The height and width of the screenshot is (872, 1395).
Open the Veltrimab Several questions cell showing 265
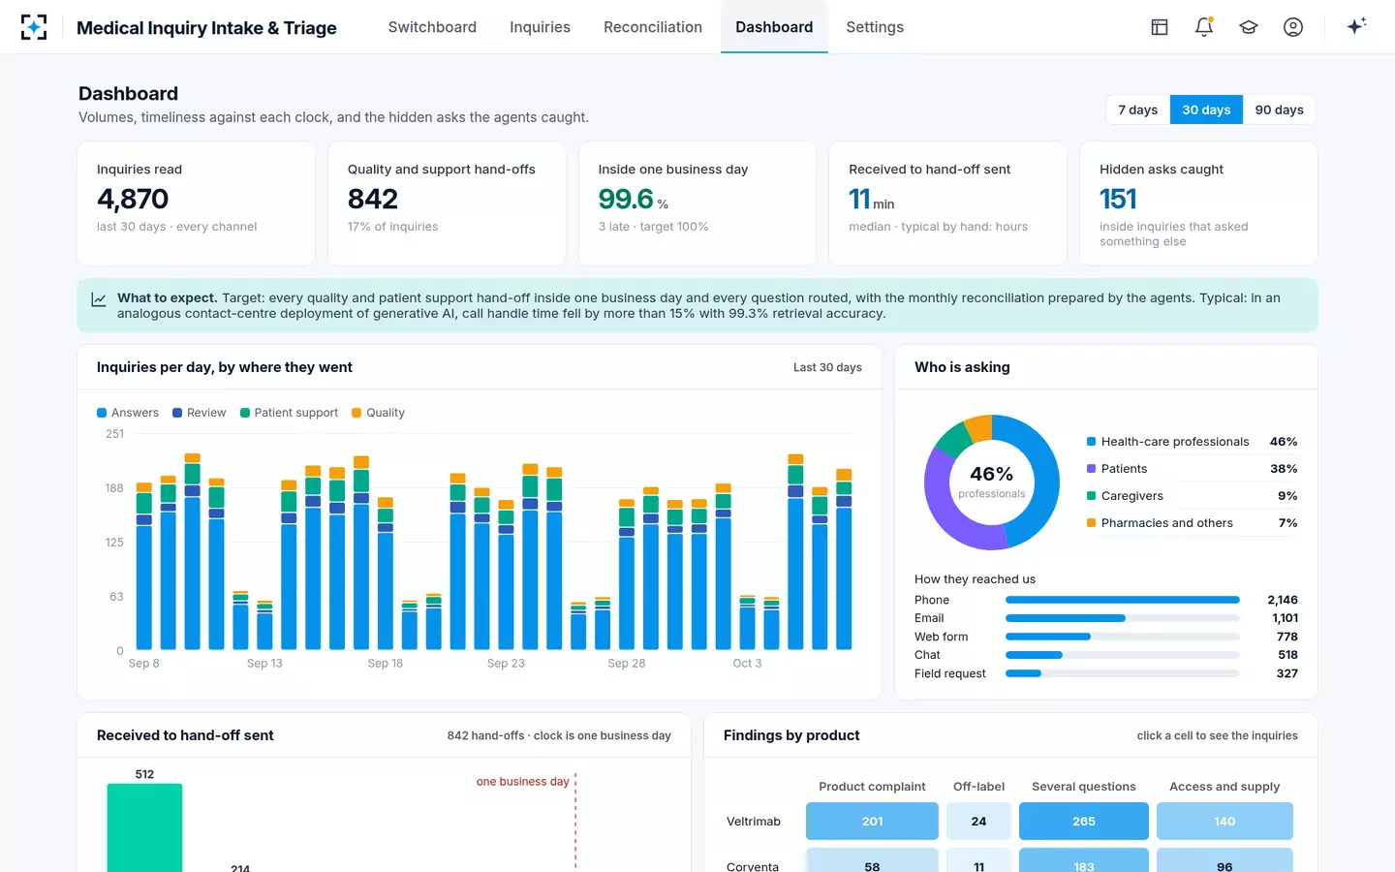1084,821
